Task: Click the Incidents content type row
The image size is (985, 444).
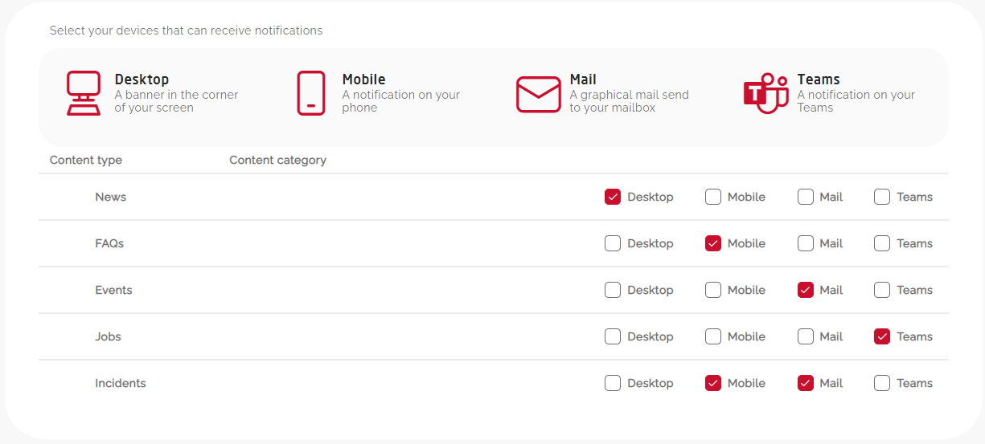Action: point(121,383)
